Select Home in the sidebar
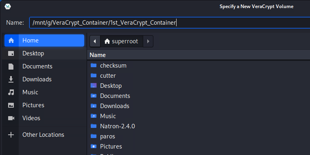This screenshot has height=155, width=310. coord(44,40)
